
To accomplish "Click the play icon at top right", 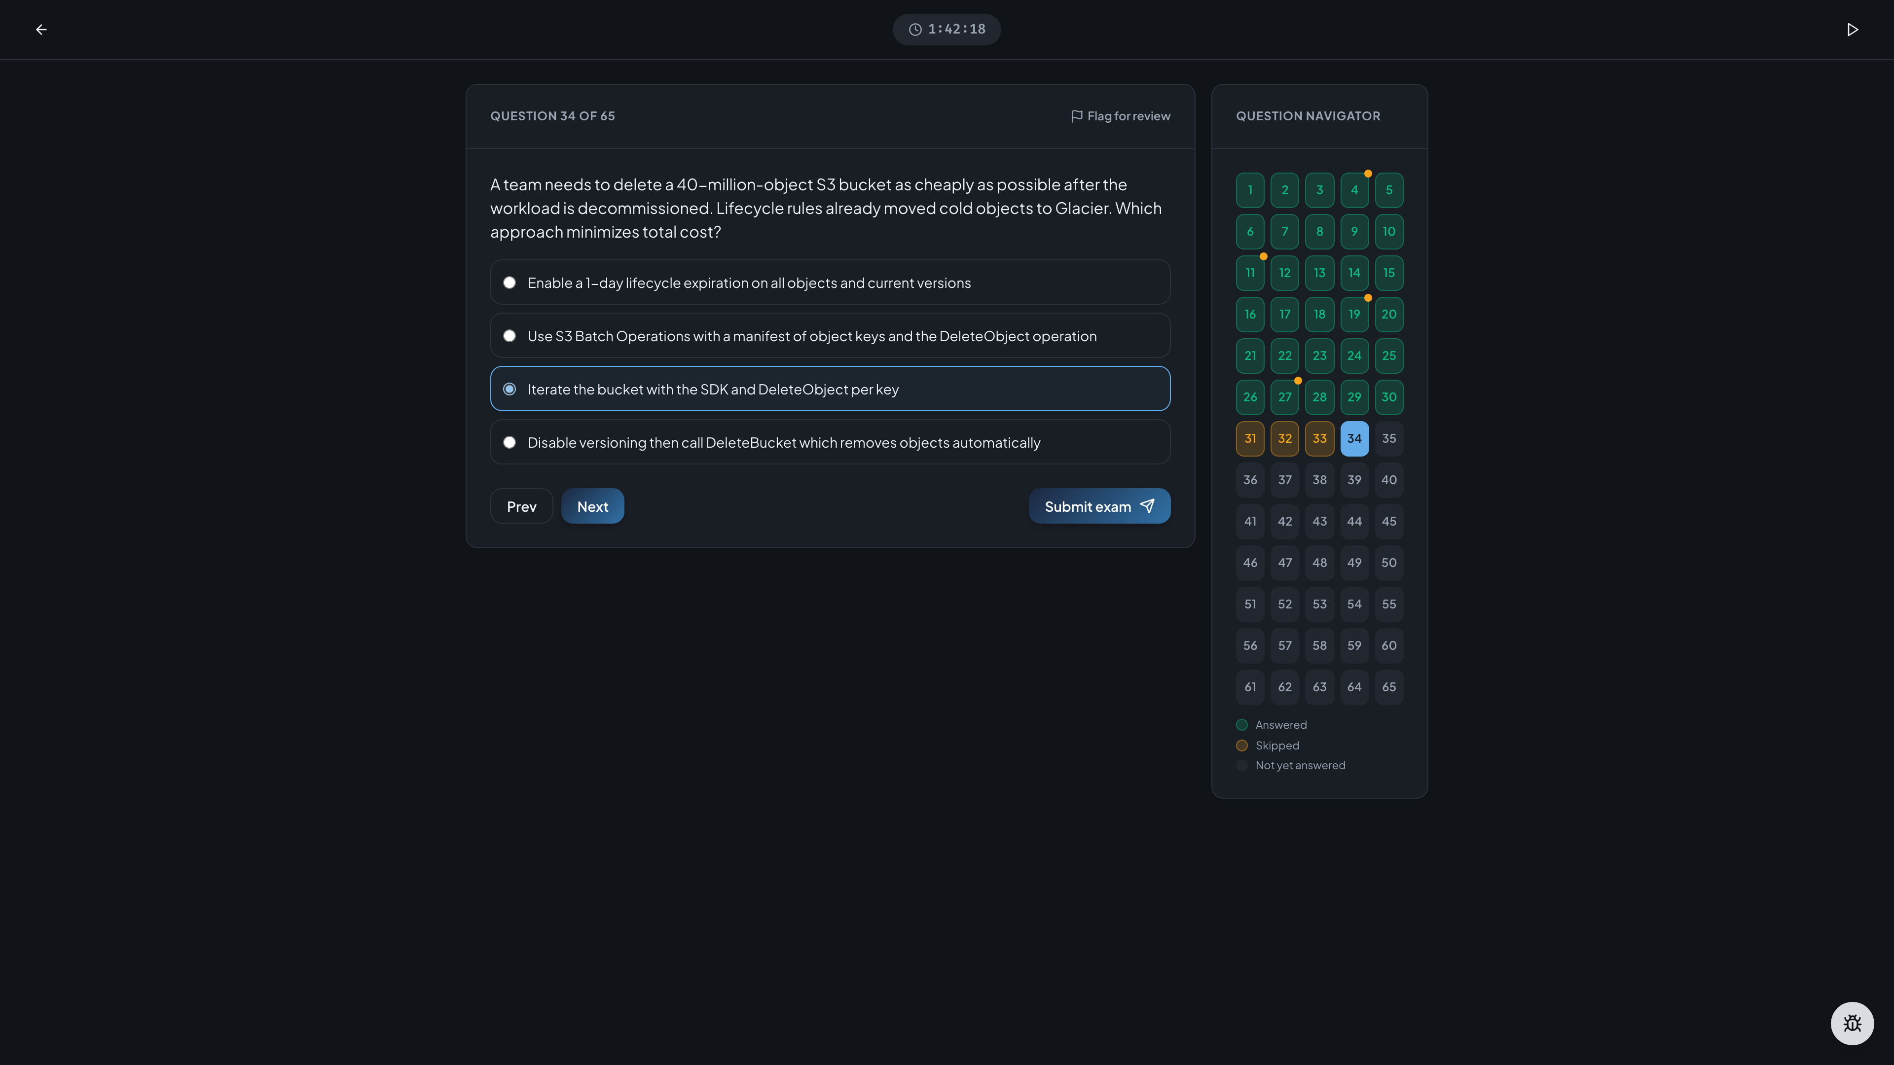I will pyautogui.click(x=1852, y=30).
